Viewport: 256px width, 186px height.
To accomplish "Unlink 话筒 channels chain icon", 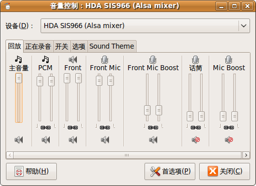I will click(x=196, y=128).
